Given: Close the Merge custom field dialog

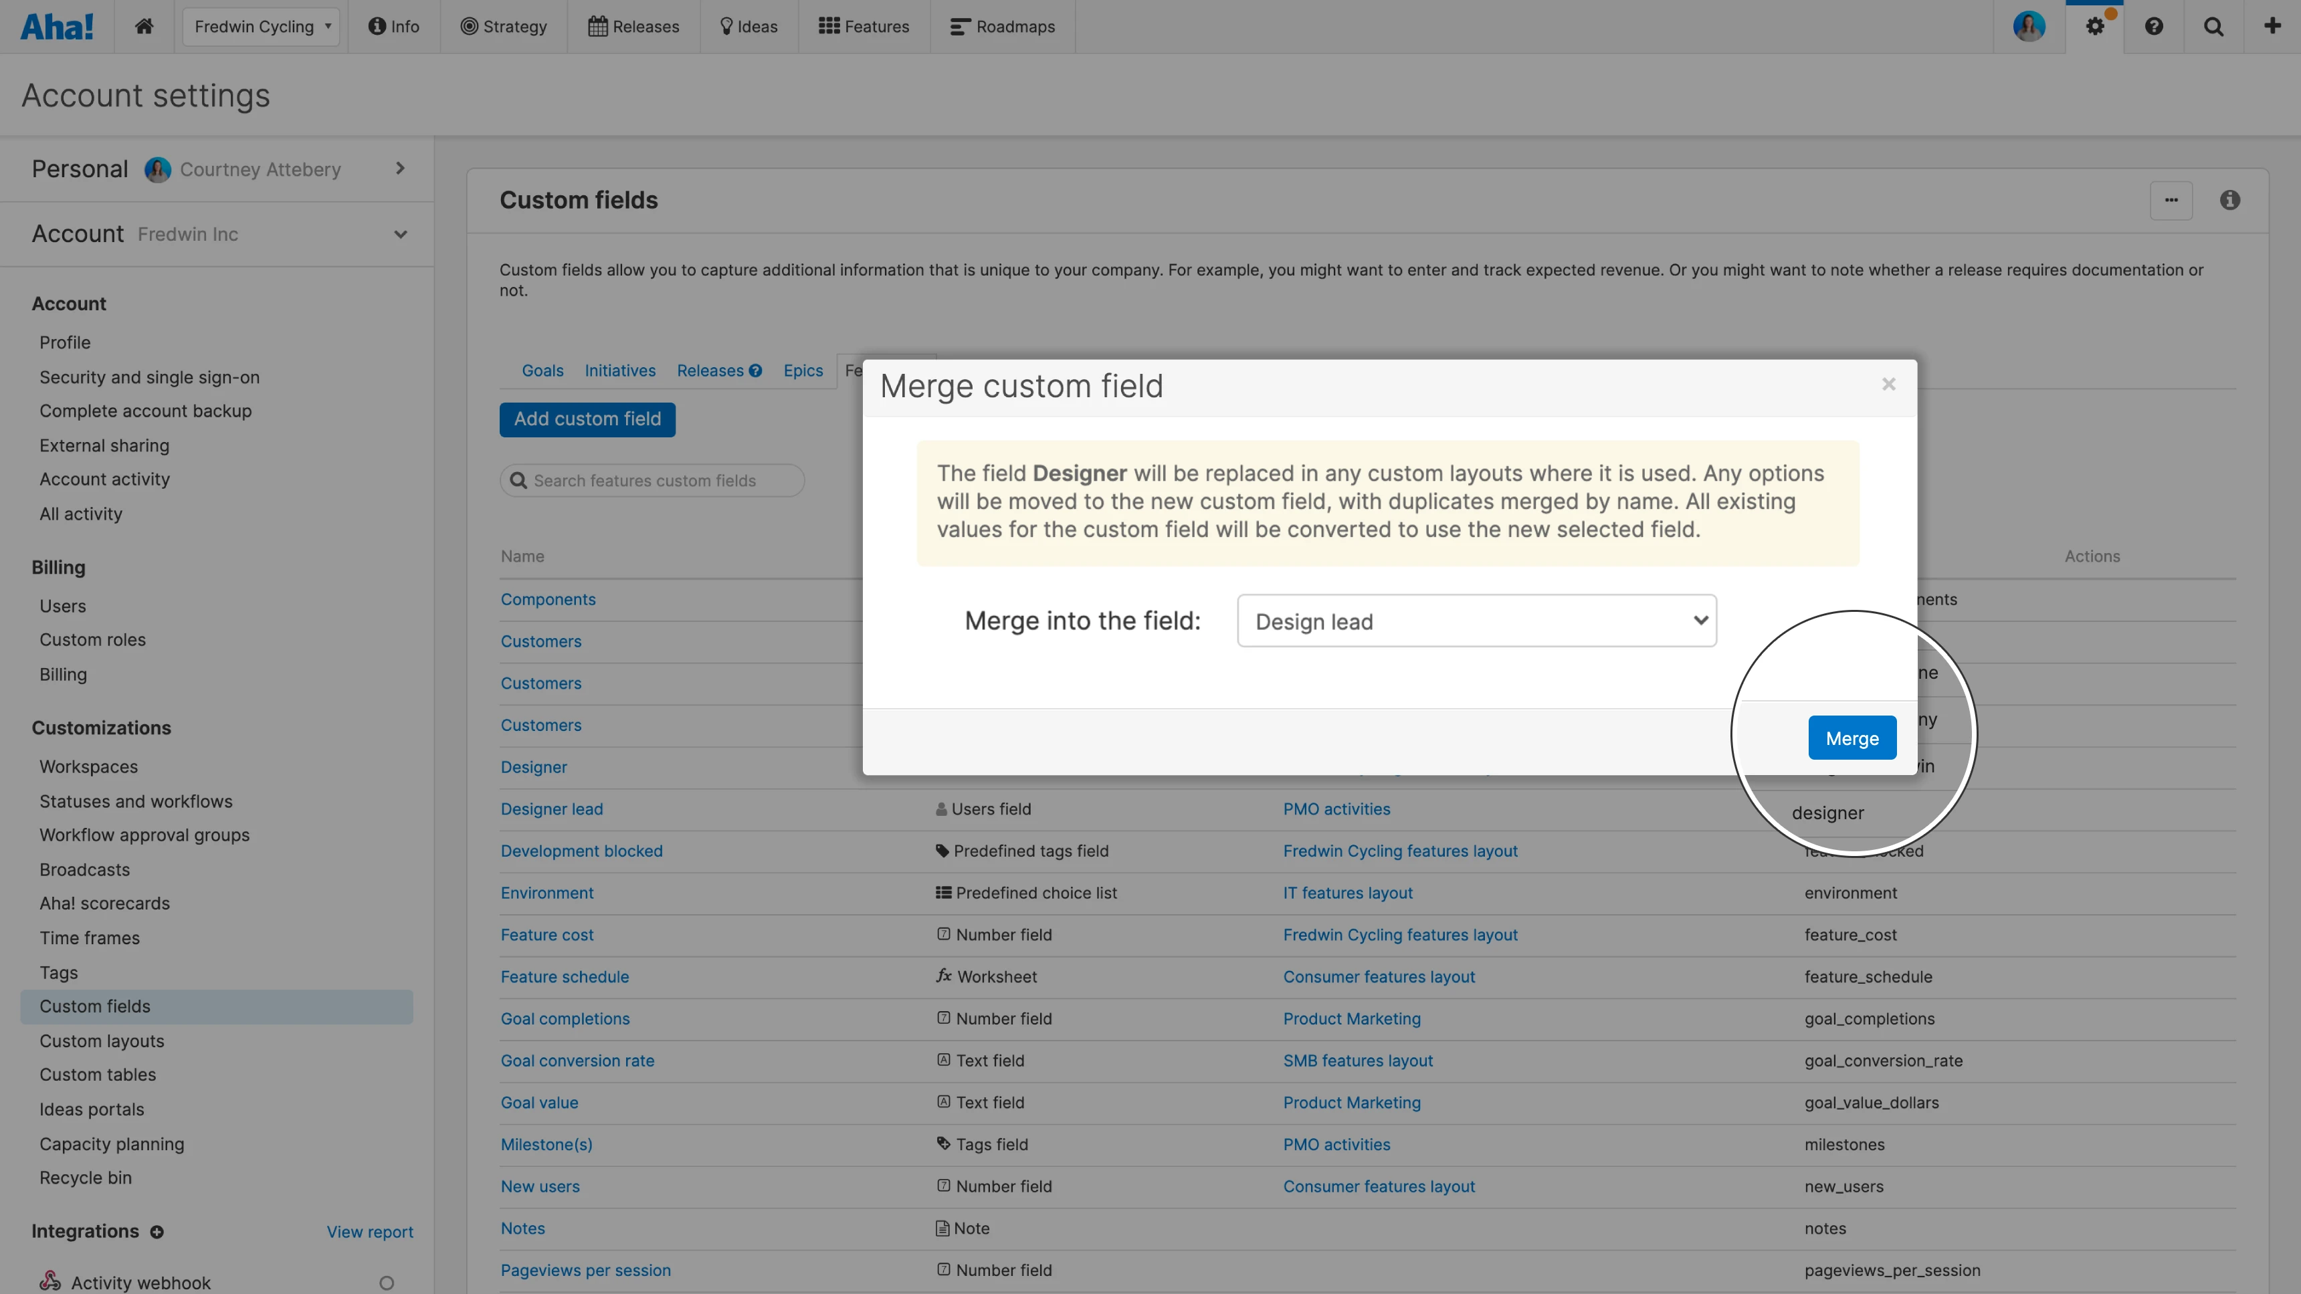Looking at the screenshot, I should 1888,384.
